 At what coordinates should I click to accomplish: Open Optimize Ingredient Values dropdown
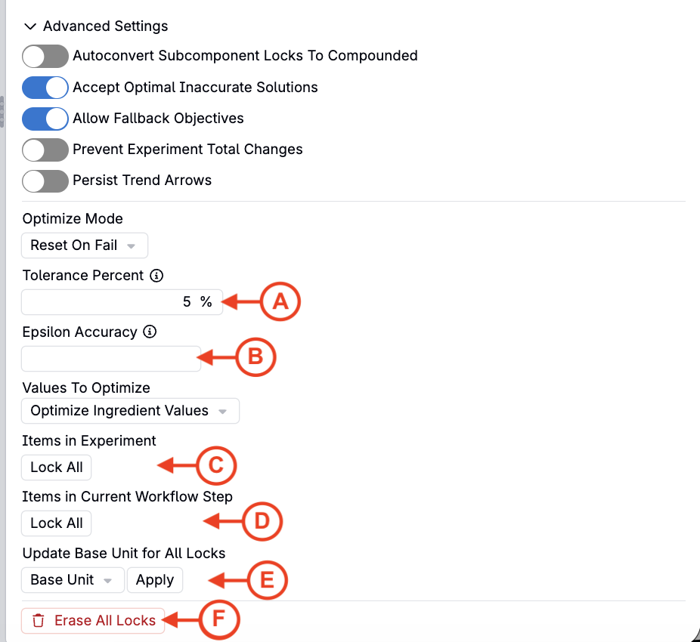click(130, 411)
